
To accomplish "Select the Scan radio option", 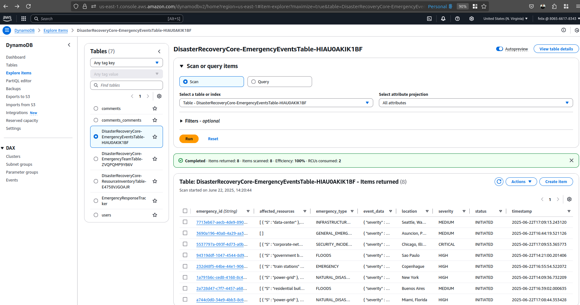I will 185,82.
